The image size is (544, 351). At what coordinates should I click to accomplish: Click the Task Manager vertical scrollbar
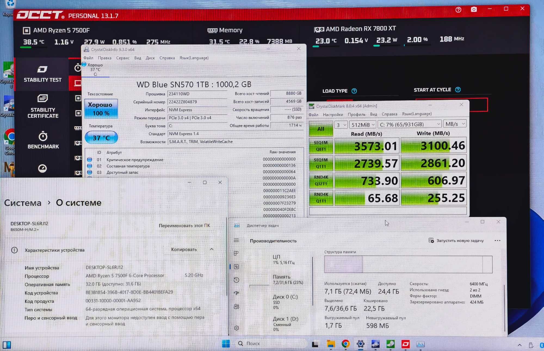pyautogui.click(x=505, y=308)
